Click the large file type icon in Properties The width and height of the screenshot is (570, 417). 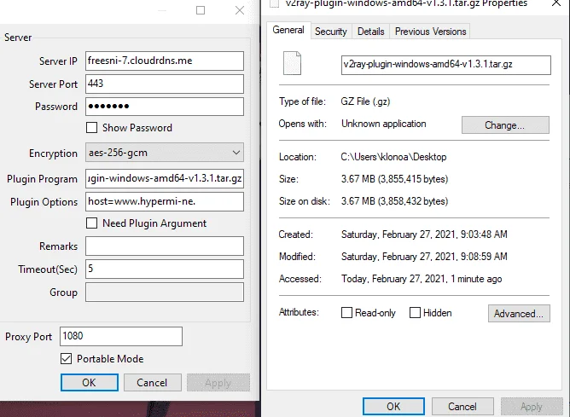click(293, 63)
